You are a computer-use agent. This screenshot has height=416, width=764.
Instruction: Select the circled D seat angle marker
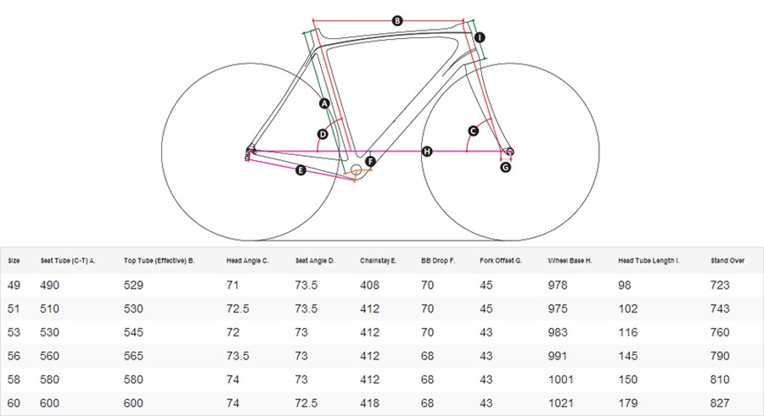point(323,134)
